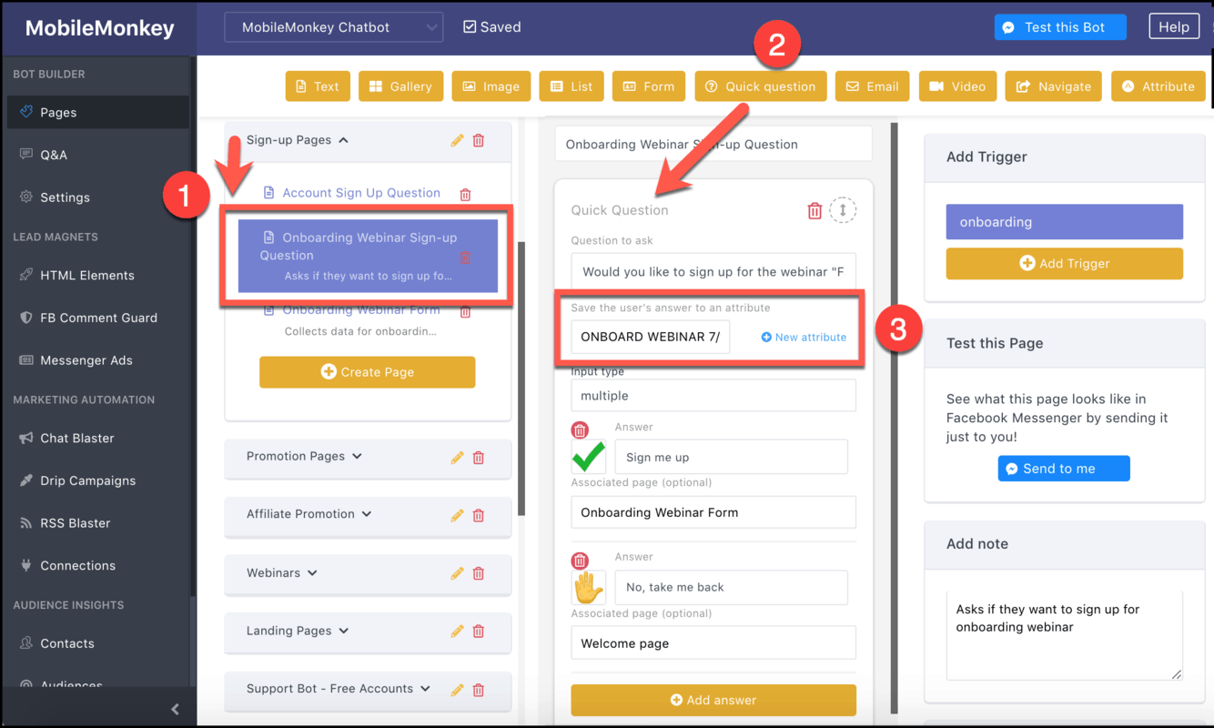Select Onboarding Webinar Sign-up Question page
Screen dimensions: 1214x728
pos(368,256)
